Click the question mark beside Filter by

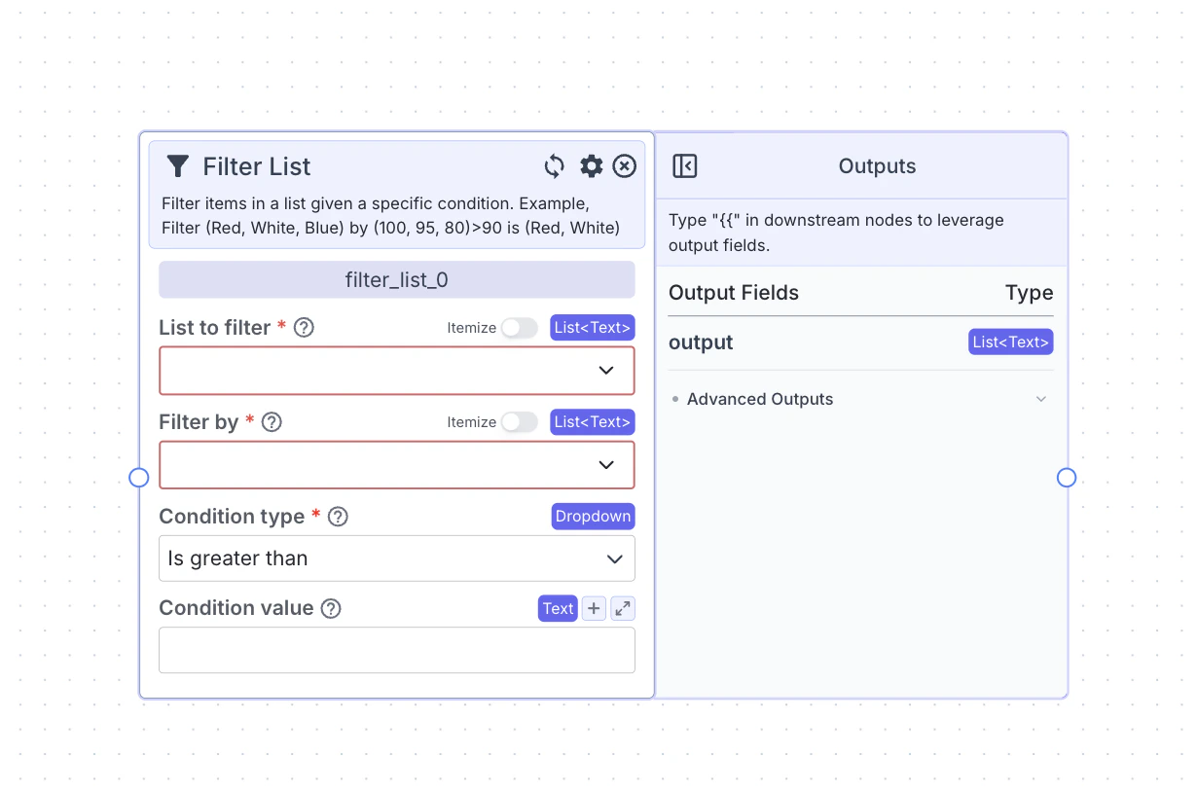pyautogui.click(x=271, y=422)
